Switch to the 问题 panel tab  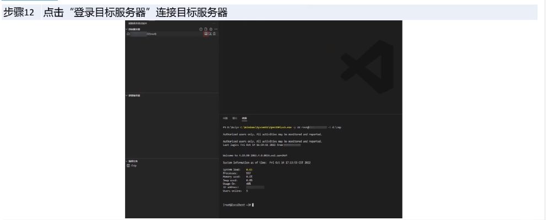(225, 118)
